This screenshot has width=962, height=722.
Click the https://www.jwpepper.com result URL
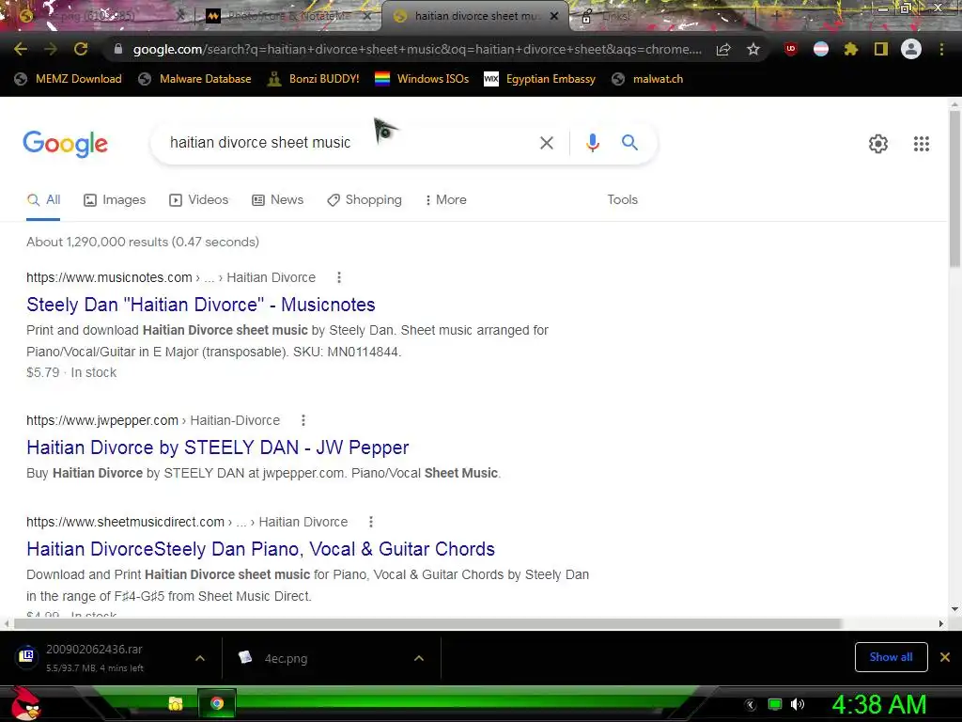pos(102,420)
